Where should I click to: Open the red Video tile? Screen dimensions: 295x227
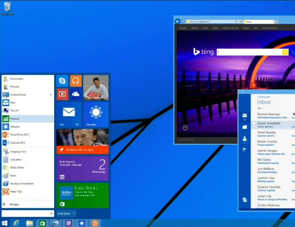pyautogui.click(x=62, y=94)
